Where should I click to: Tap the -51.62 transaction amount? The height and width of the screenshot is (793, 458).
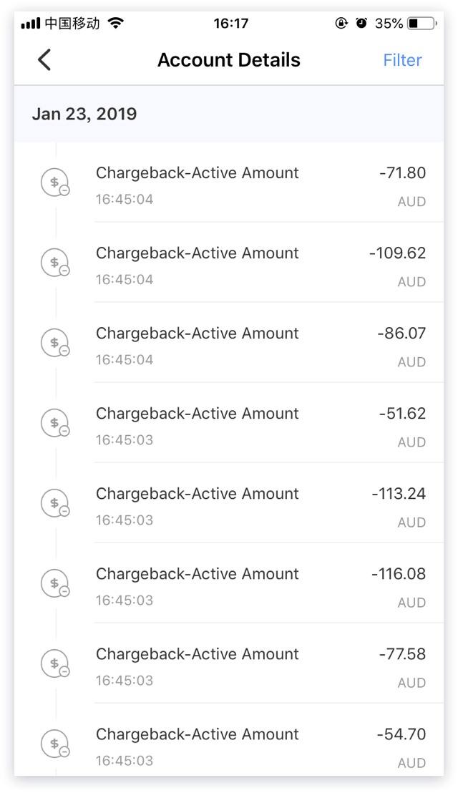[402, 414]
